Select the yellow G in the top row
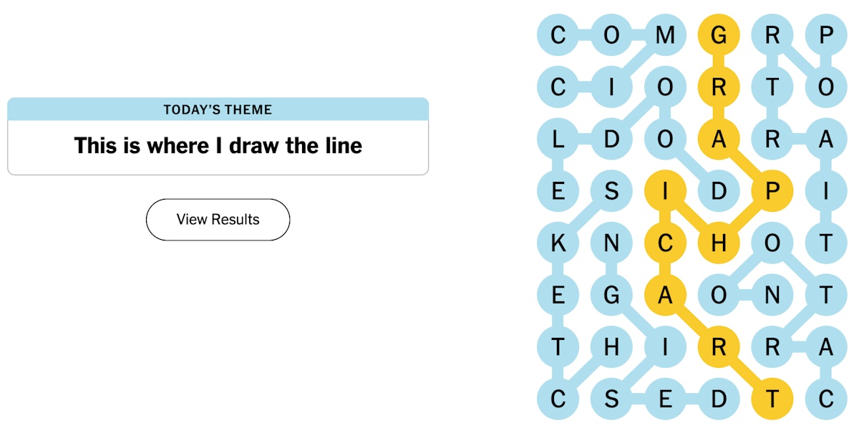 719,35
